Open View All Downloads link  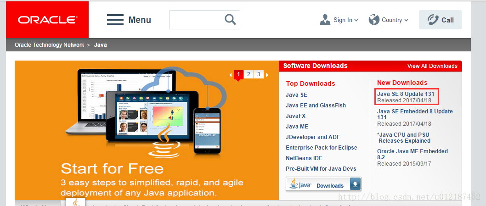[x=432, y=66]
